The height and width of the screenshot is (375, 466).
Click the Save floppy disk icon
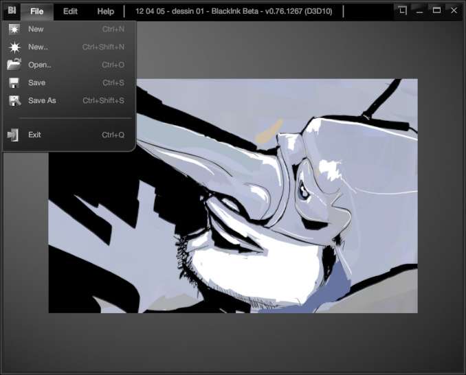pos(14,83)
